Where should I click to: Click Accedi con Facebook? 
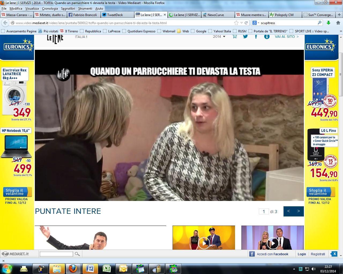[269, 254]
